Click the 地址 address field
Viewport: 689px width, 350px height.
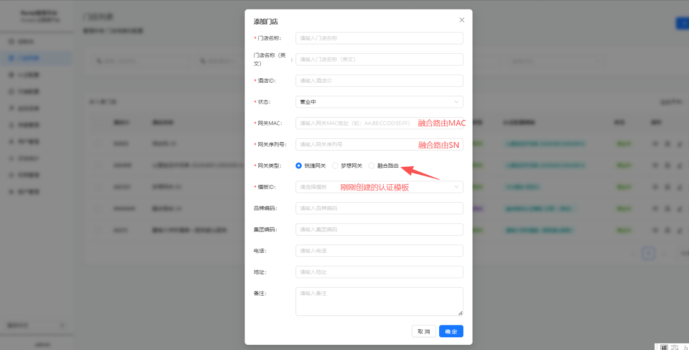(x=379, y=272)
